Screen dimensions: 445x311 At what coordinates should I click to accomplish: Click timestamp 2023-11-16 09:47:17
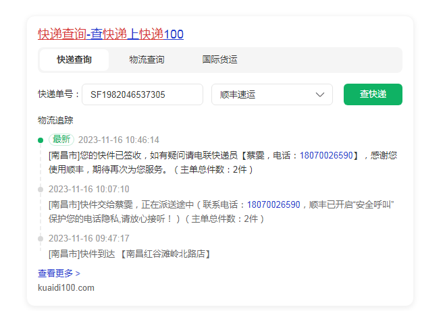pos(89,238)
